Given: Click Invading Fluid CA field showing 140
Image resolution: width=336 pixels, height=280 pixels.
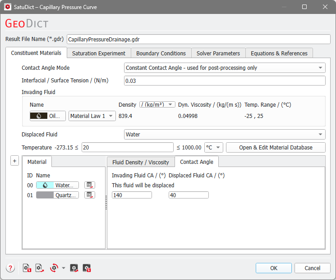Looking at the screenshot, I should (132, 195).
